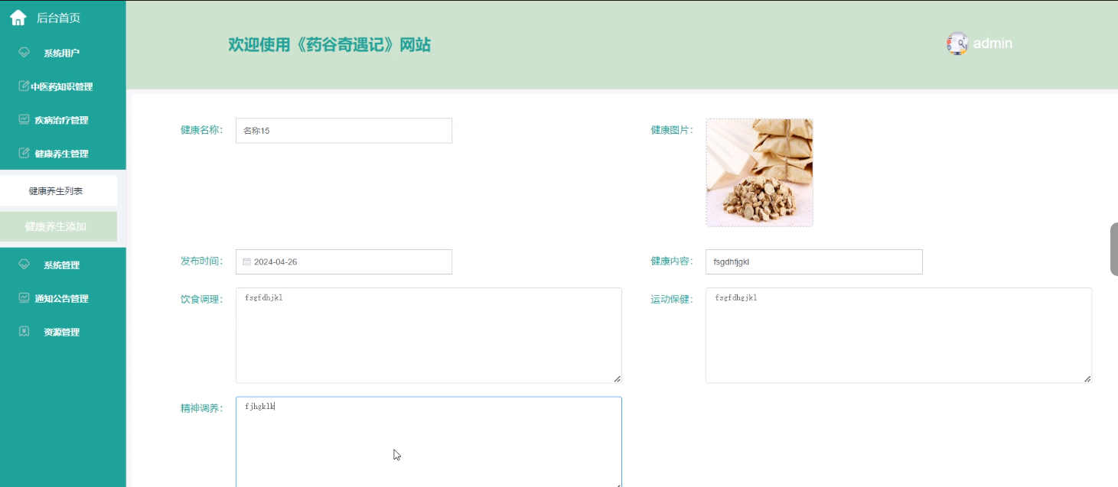The height and width of the screenshot is (487, 1118).
Task: Click the admin avatar icon
Action: [957, 44]
